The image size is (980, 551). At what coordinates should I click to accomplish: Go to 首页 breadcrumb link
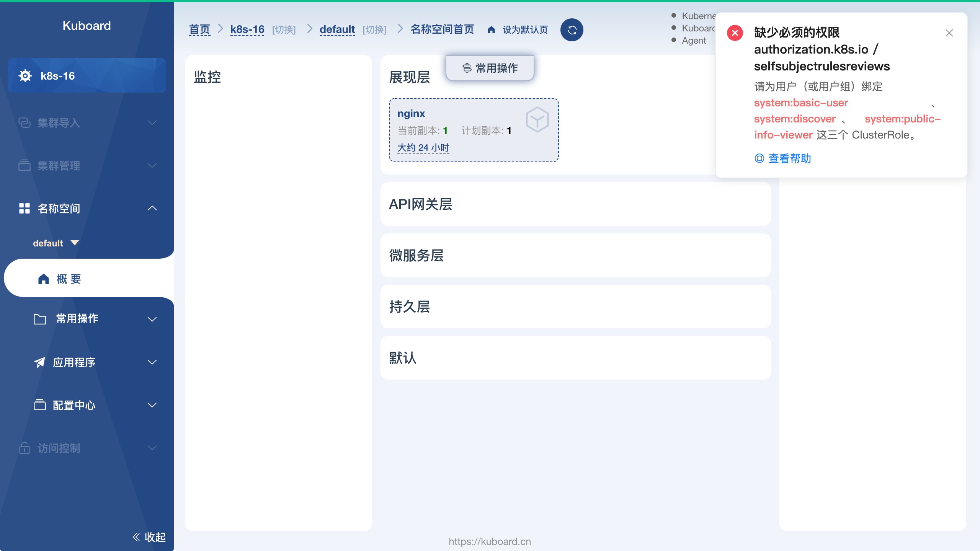[x=199, y=29]
